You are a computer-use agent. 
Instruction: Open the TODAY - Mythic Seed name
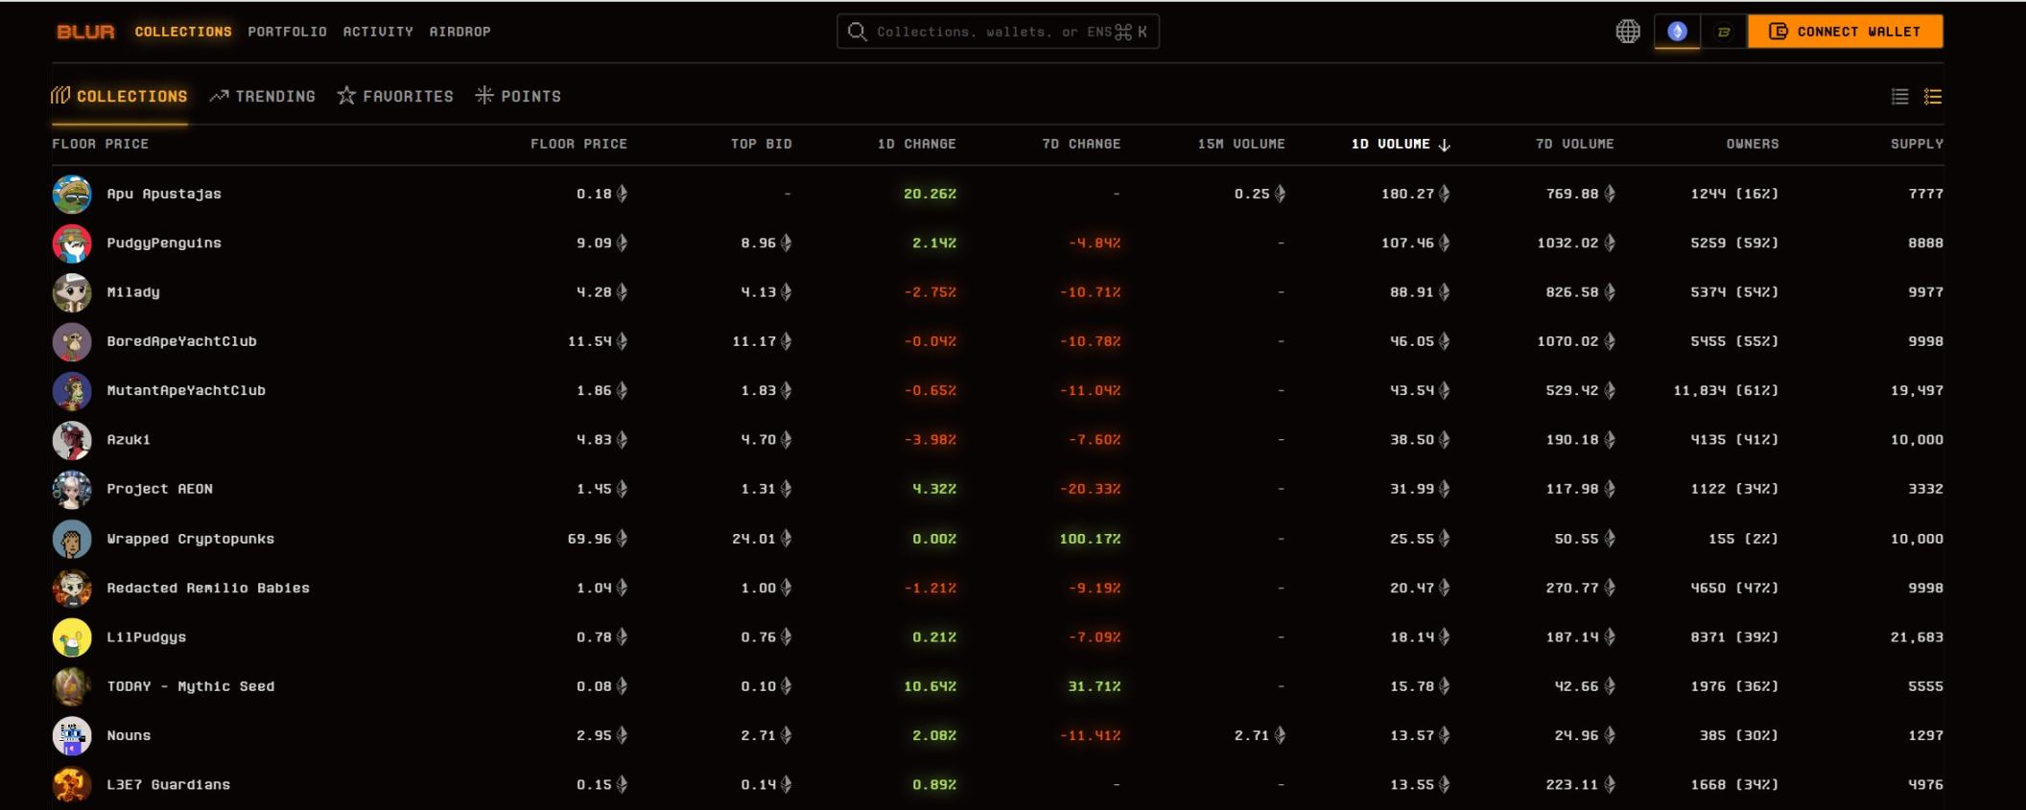[x=191, y=686]
